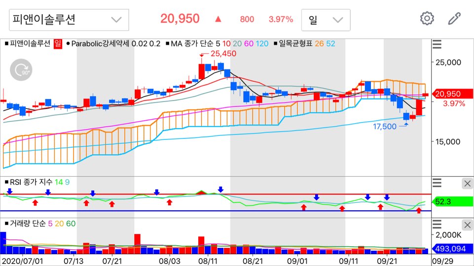The height and width of the screenshot is (266, 474).
Task: Close the volume indicator panel
Action: tap(468, 225)
